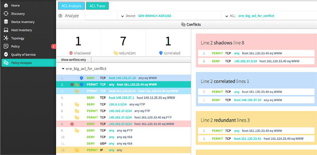The image size is (317, 155).
Task: Switch to the ACL Trace tab
Action: [97, 6]
